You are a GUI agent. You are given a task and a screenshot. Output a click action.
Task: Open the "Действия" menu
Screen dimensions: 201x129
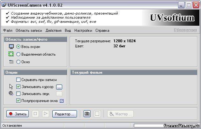point(54,31)
